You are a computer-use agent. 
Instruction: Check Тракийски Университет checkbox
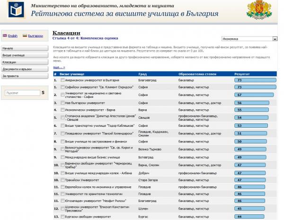point(62,180)
